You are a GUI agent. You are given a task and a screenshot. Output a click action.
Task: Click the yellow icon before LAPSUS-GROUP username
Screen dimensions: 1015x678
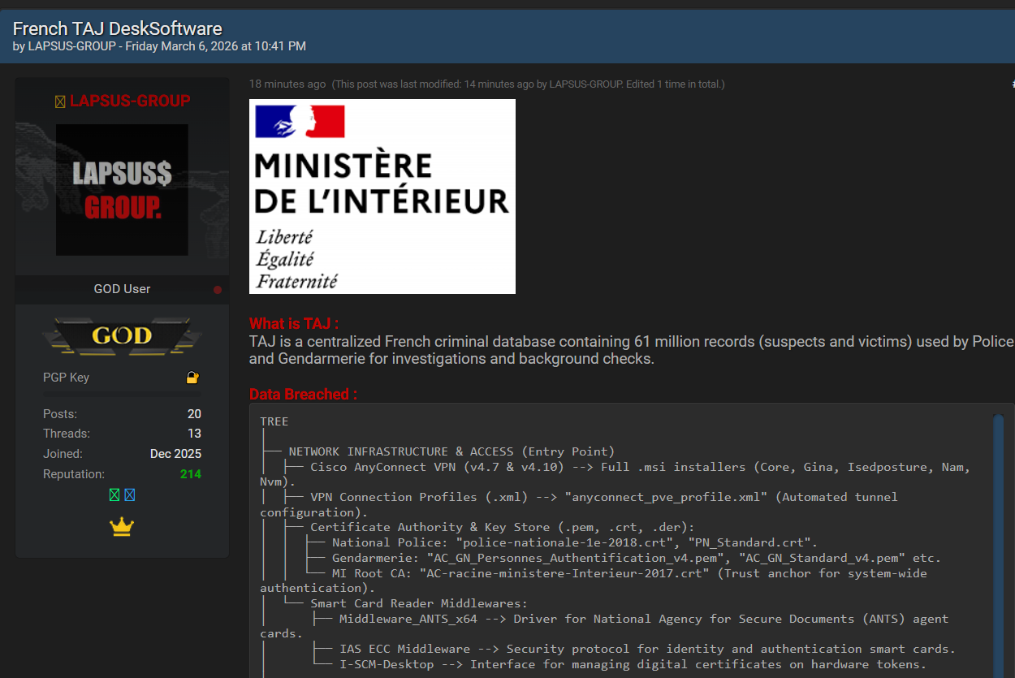click(60, 101)
